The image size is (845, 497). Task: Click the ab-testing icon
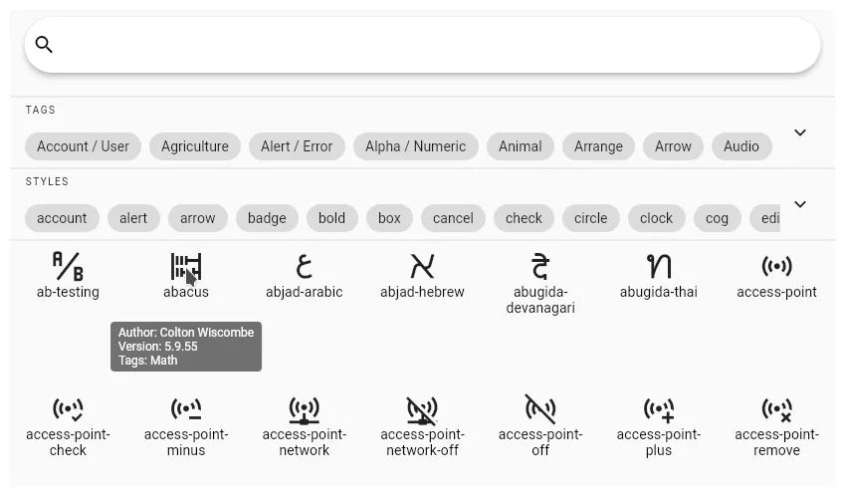(68, 267)
